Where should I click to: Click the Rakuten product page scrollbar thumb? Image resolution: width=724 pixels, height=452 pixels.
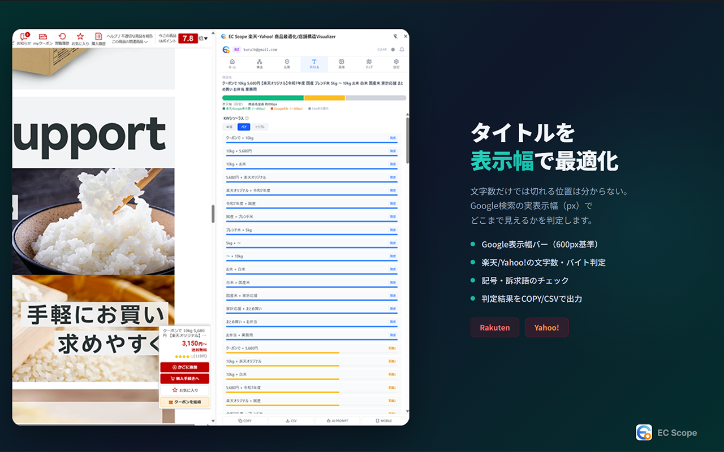[x=213, y=214]
